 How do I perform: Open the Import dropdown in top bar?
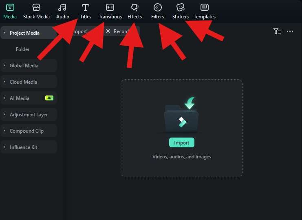click(80, 31)
